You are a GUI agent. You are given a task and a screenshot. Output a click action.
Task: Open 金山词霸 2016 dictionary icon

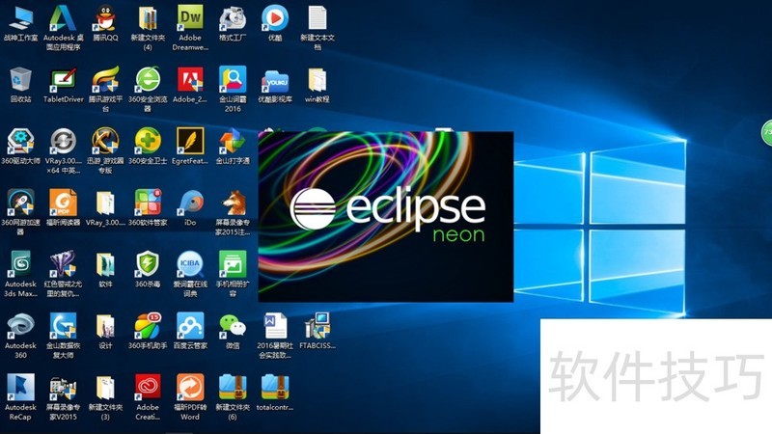(x=233, y=80)
